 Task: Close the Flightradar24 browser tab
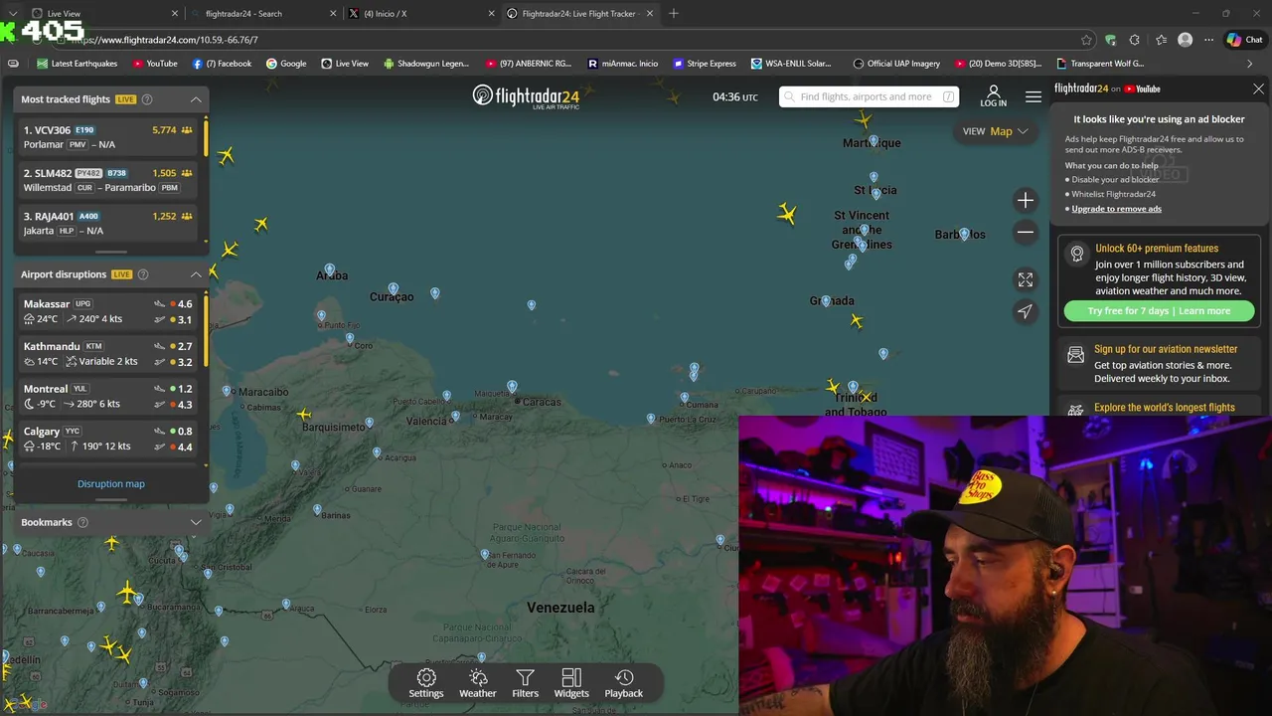point(650,13)
